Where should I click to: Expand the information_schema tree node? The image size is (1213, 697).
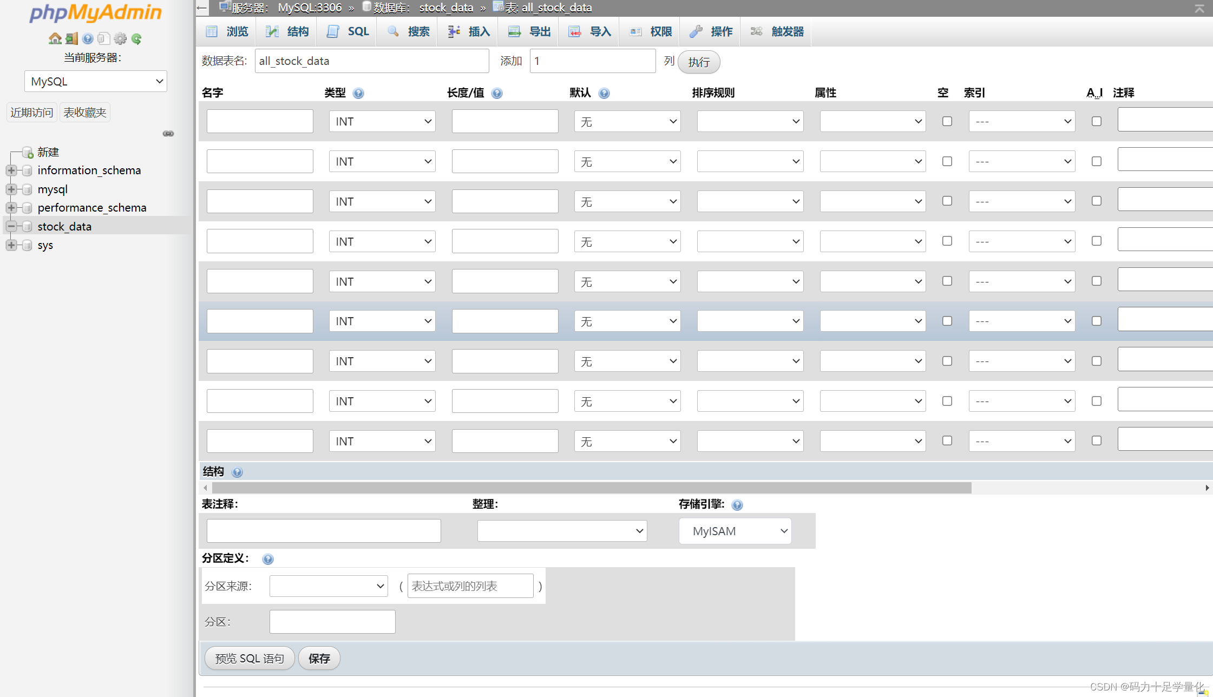[x=11, y=170]
